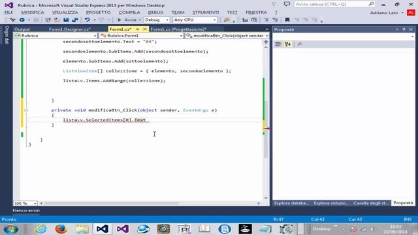Image resolution: width=418 pixels, height=235 pixels.
Task: Click the Open File folder icon
Action: click(x=57, y=20)
